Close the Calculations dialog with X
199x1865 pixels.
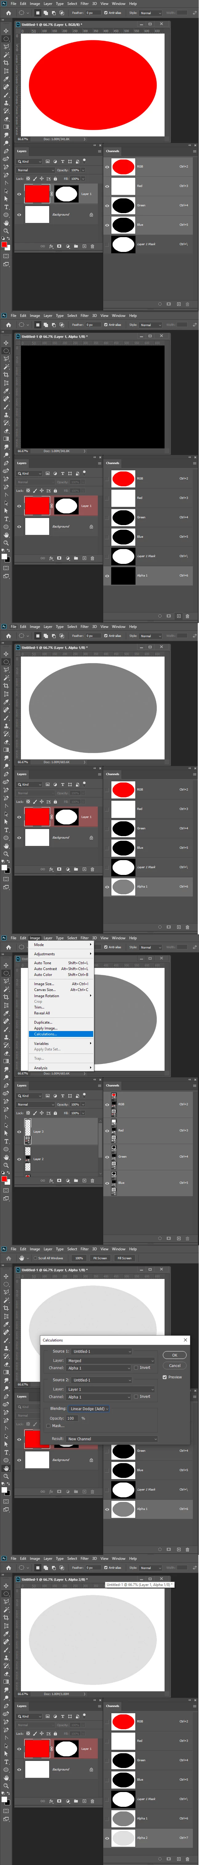(185, 1340)
